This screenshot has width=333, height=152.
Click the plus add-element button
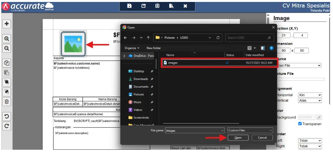click(6, 24)
